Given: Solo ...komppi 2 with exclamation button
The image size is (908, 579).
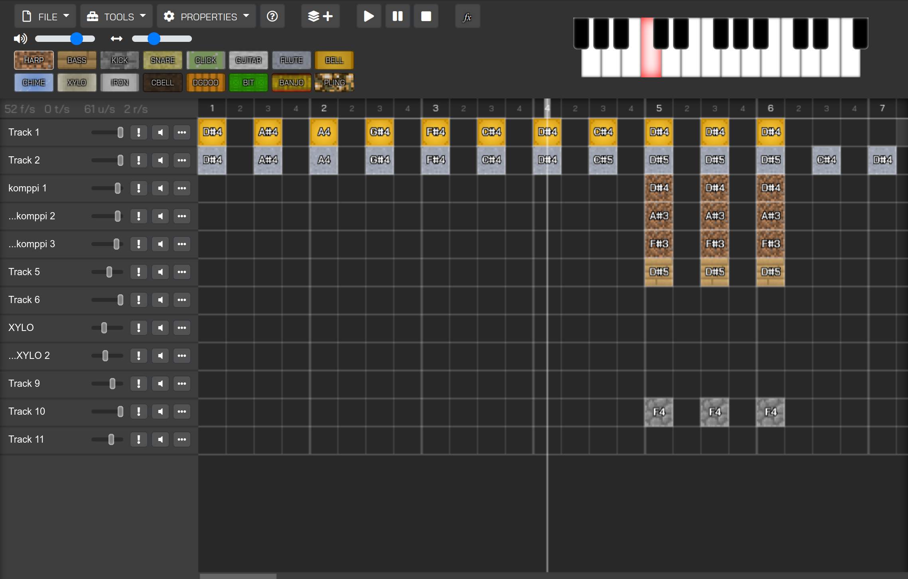Looking at the screenshot, I should (139, 216).
